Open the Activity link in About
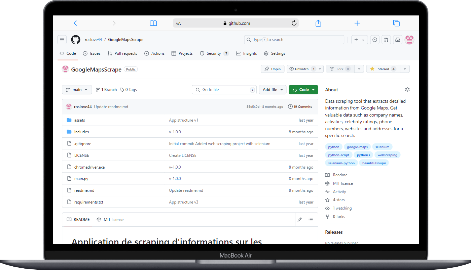The image size is (471, 270). (x=336, y=192)
